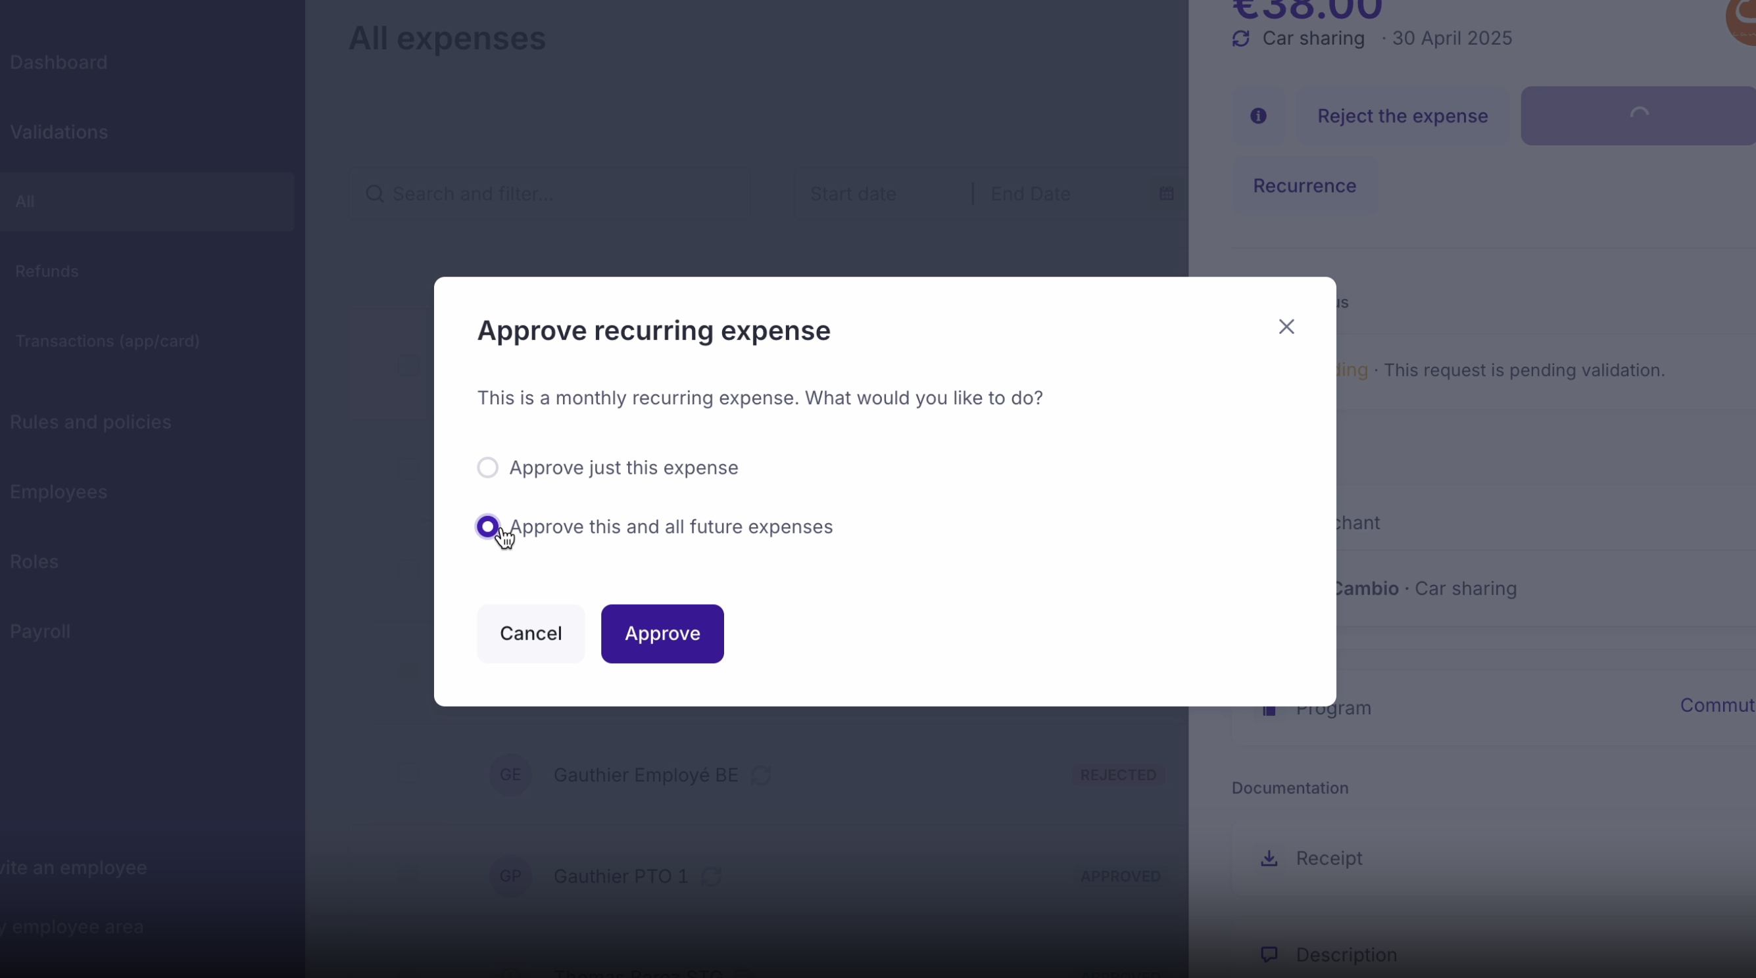Select Approve just this expense option
Viewport: 1756px width, 978px height.
pyautogui.click(x=487, y=468)
